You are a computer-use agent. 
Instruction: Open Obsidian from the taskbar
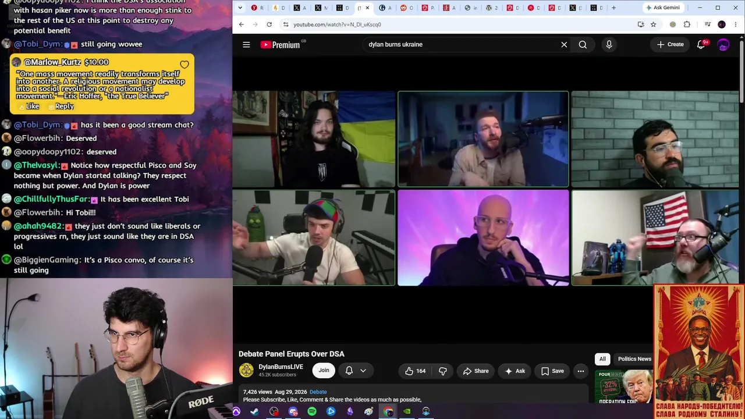coord(350,411)
